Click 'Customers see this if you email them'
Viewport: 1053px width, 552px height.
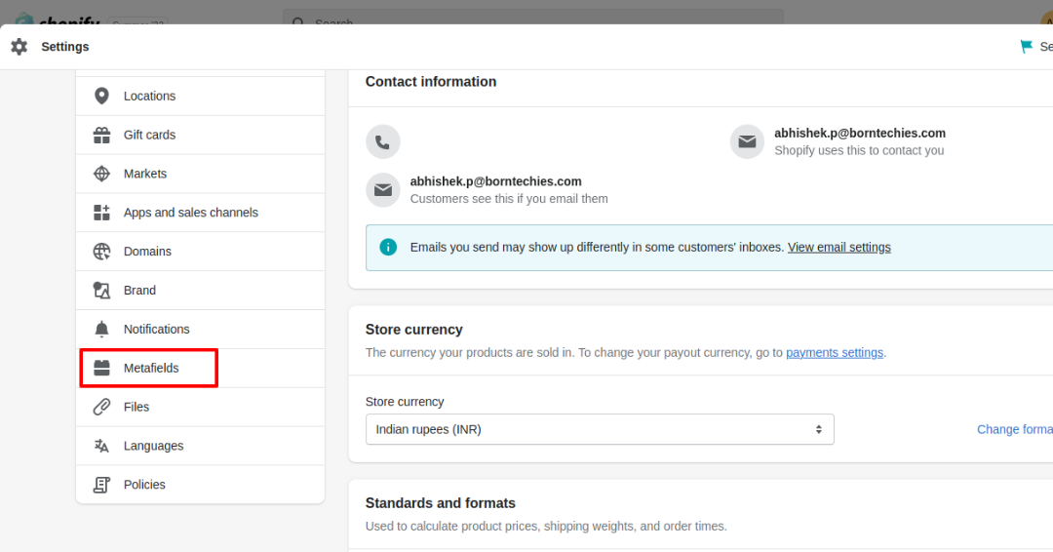click(509, 199)
